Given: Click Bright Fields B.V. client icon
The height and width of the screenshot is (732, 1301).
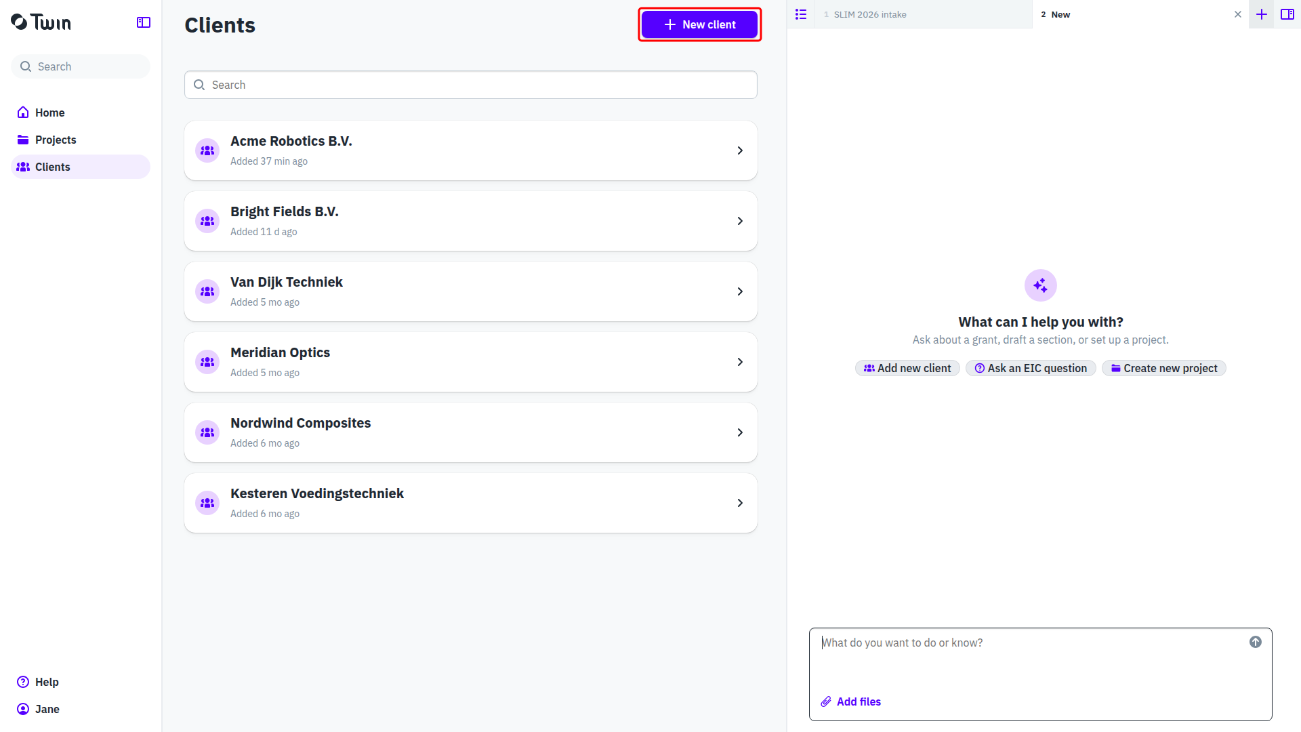Looking at the screenshot, I should 207,221.
